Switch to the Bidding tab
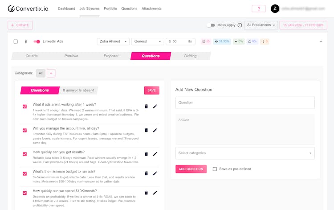Image resolution: width=334 pixels, height=210 pixels. [x=190, y=56]
